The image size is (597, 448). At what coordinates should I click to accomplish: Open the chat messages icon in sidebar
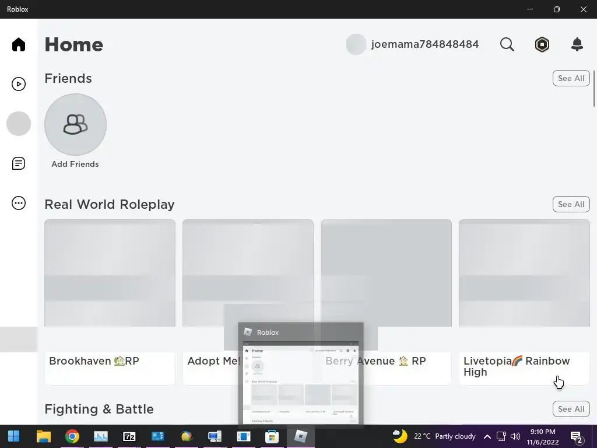18,163
